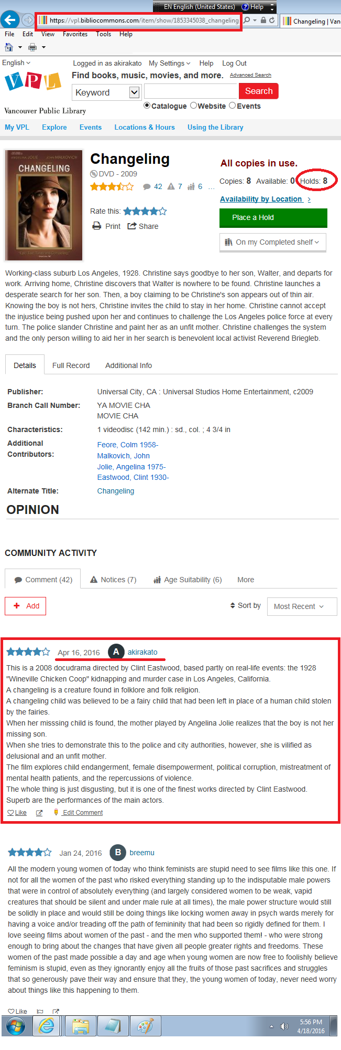Click the green Place a Hold button
341x1050 pixels.
pos(273,217)
